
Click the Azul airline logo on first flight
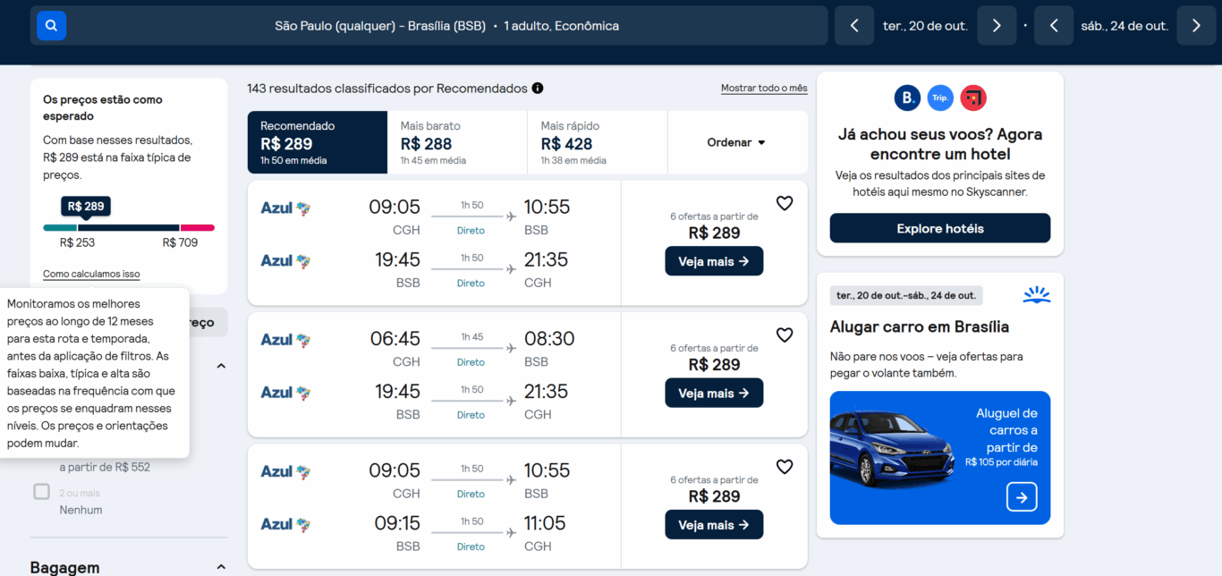[284, 207]
